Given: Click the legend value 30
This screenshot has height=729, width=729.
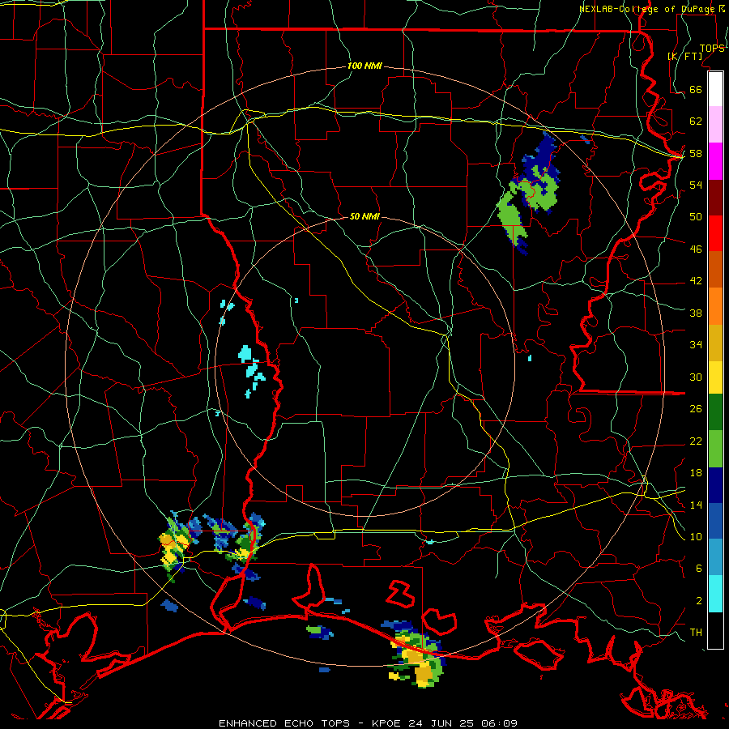Looking at the screenshot, I should (696, 377).
